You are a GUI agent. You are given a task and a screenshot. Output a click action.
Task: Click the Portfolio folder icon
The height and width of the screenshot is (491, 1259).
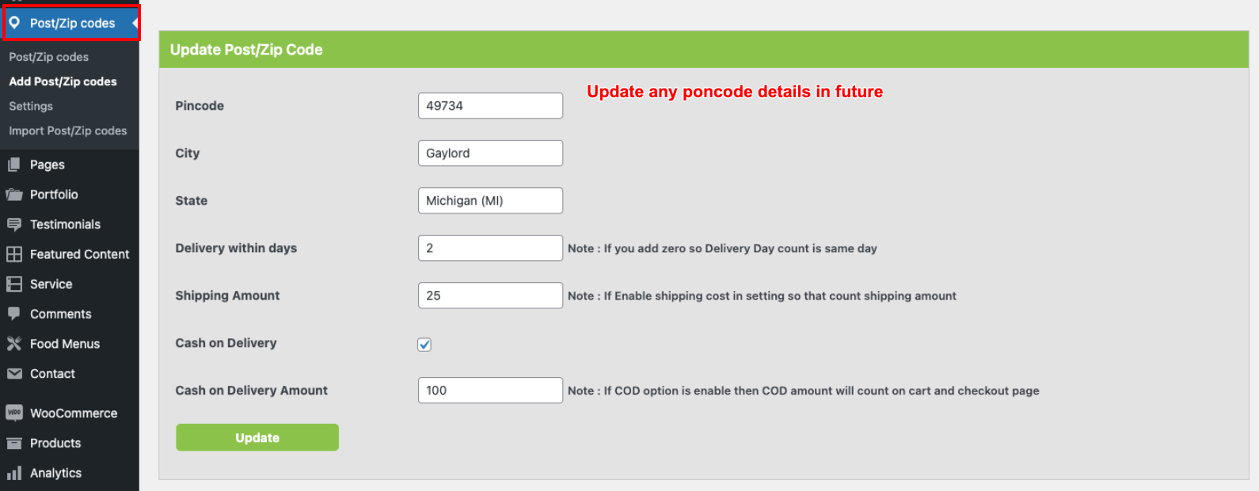tap(14, 195)
